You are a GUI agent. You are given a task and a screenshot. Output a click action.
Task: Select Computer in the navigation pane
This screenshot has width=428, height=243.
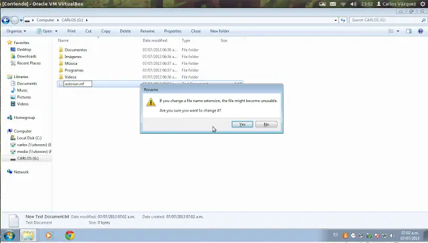pos(23,132)
